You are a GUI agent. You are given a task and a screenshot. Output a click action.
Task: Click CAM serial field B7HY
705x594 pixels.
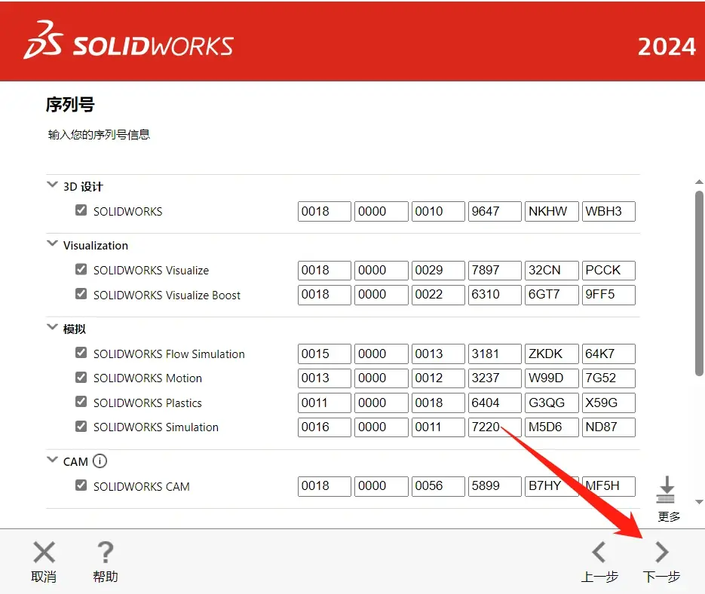click(x=552, y=486)
